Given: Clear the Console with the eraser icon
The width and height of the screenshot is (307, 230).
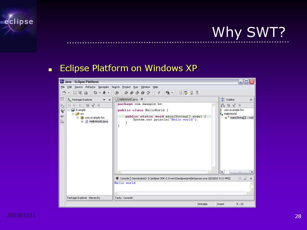Looking at the screenshot, I should coord(245,178).
